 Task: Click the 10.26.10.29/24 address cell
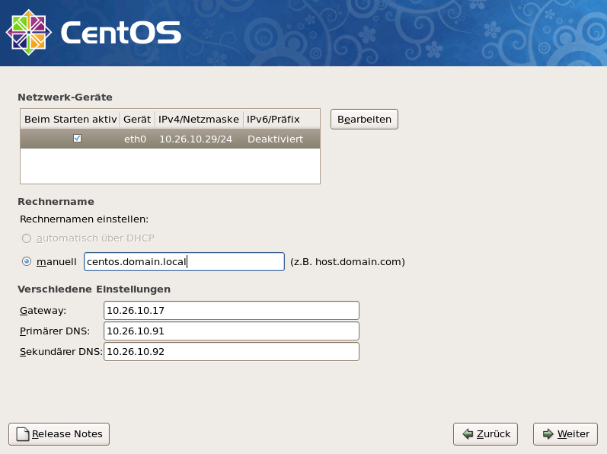coord(196,139)
